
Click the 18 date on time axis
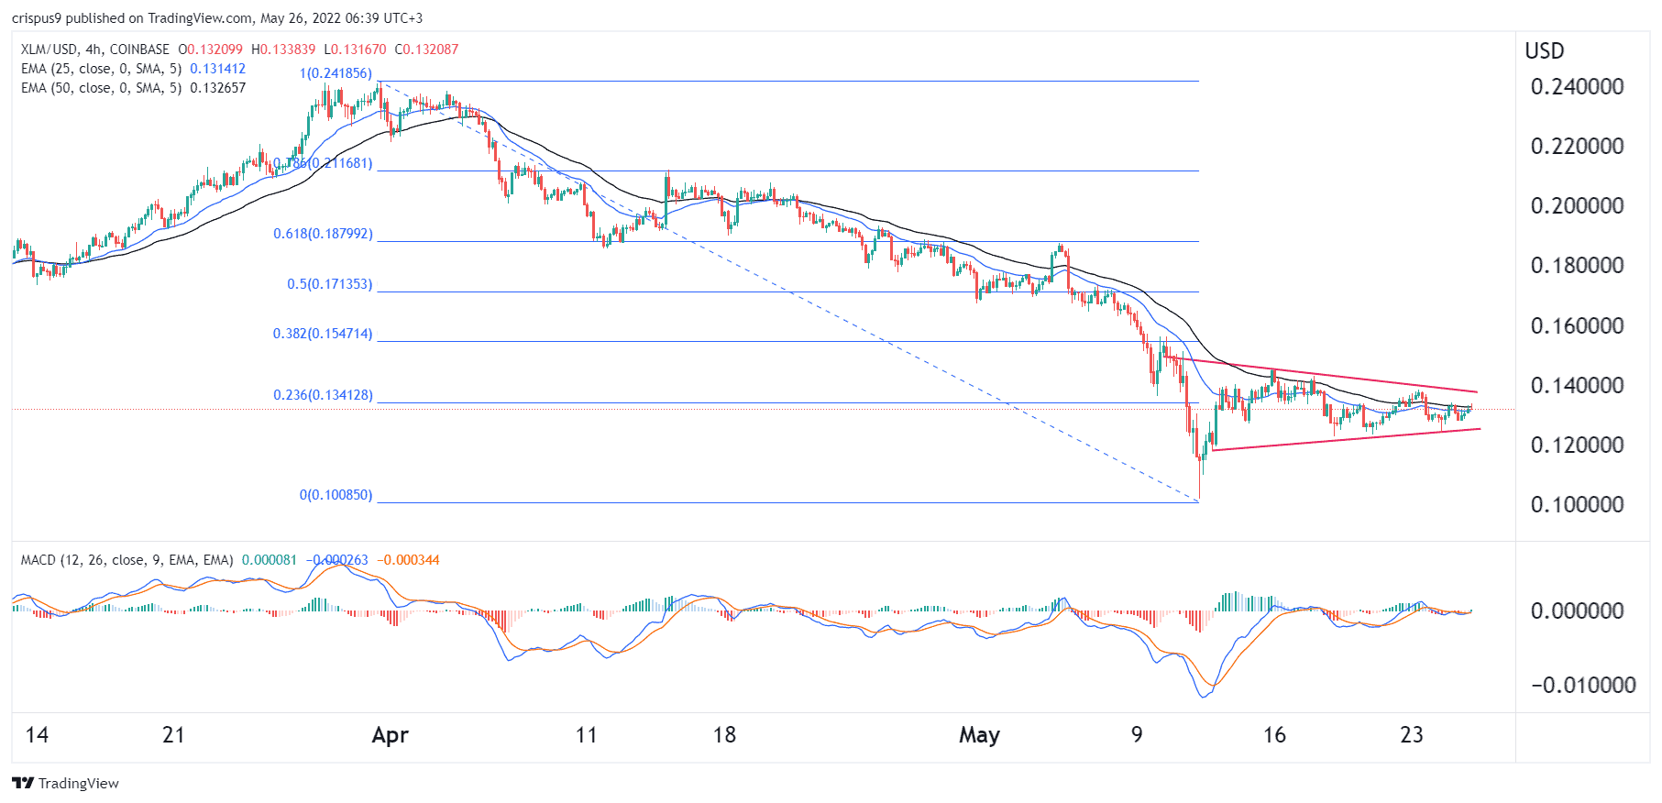pyautogui.click(x=724, y=735)
